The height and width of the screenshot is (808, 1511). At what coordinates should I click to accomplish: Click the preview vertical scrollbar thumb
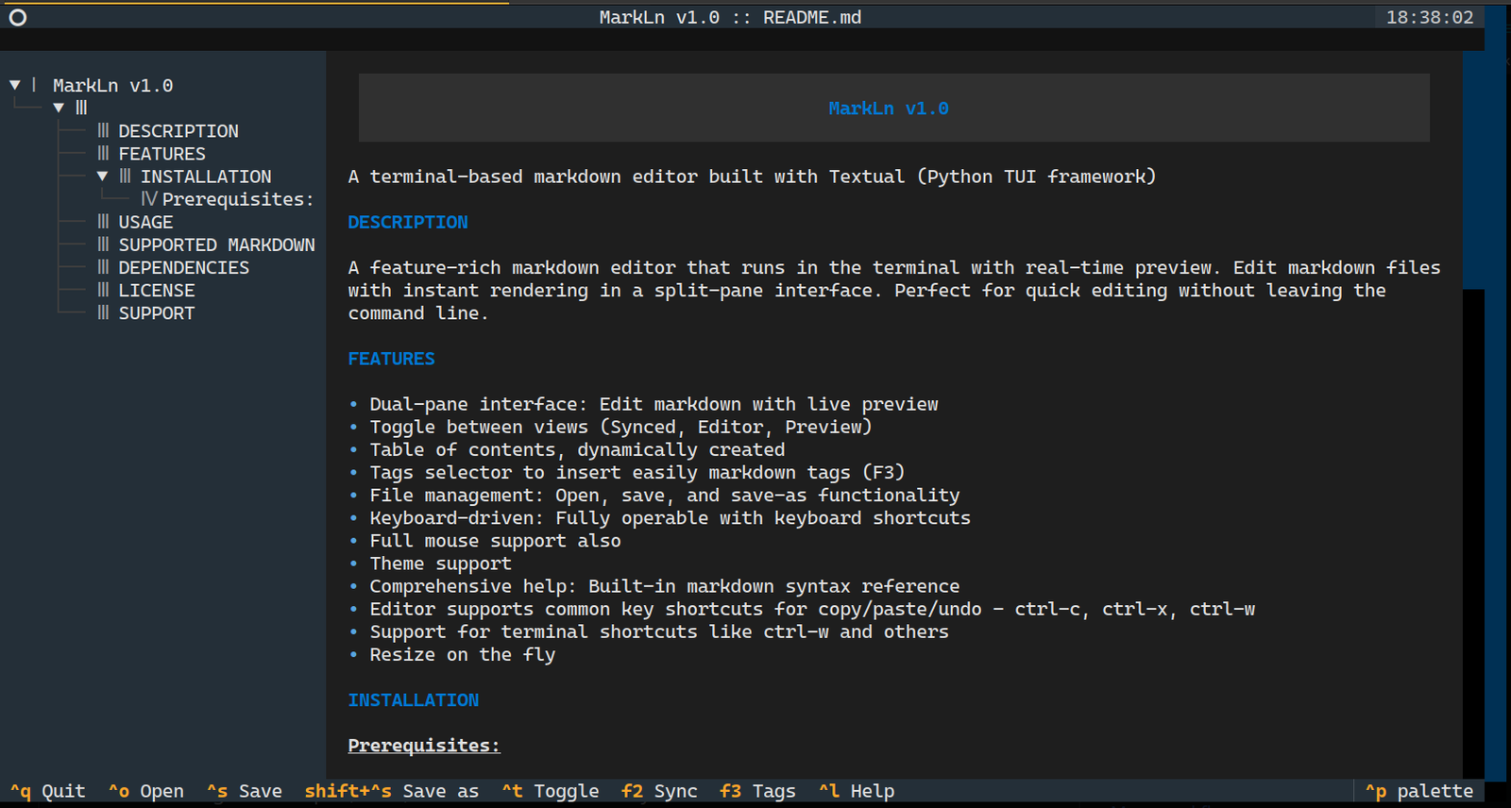(1473, 170)
